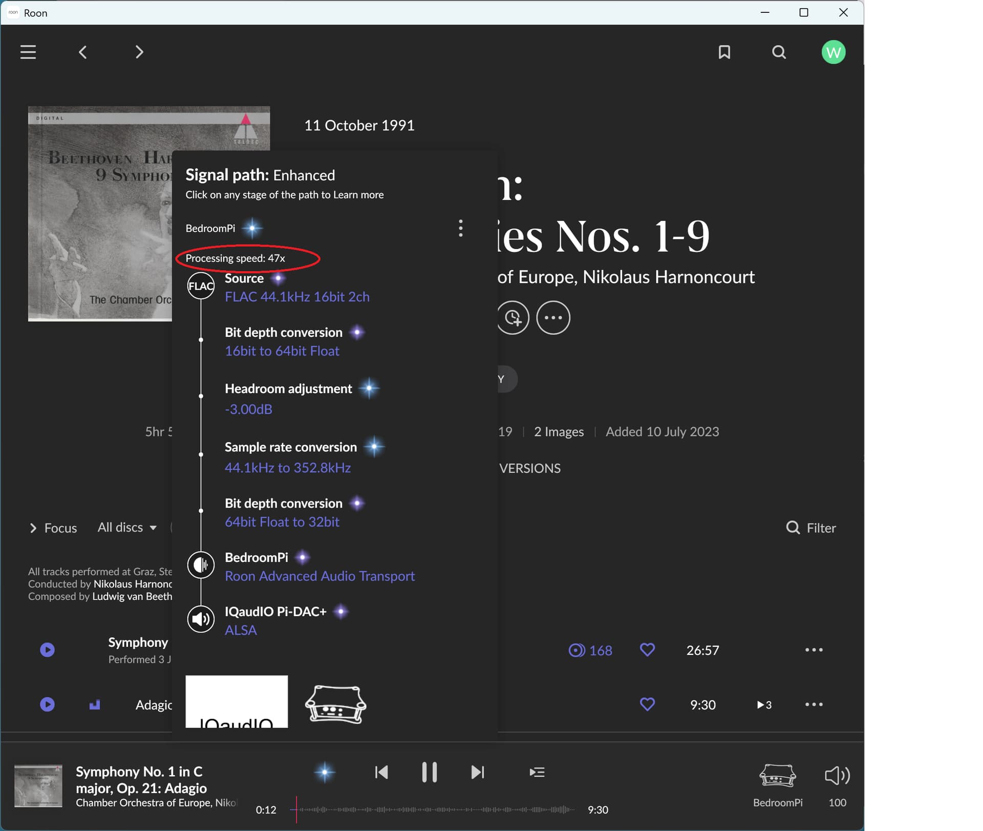Open search with the magnifier icon
Viewport: 983px width, 831px height.
tap(779, 52)
